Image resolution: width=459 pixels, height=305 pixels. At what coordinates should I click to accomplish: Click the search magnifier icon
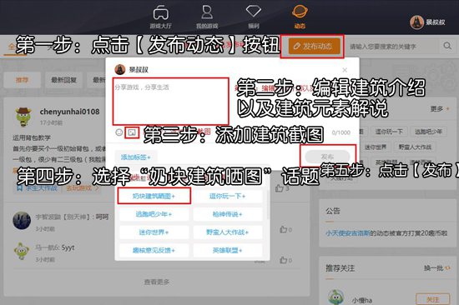tap(447, 46)
